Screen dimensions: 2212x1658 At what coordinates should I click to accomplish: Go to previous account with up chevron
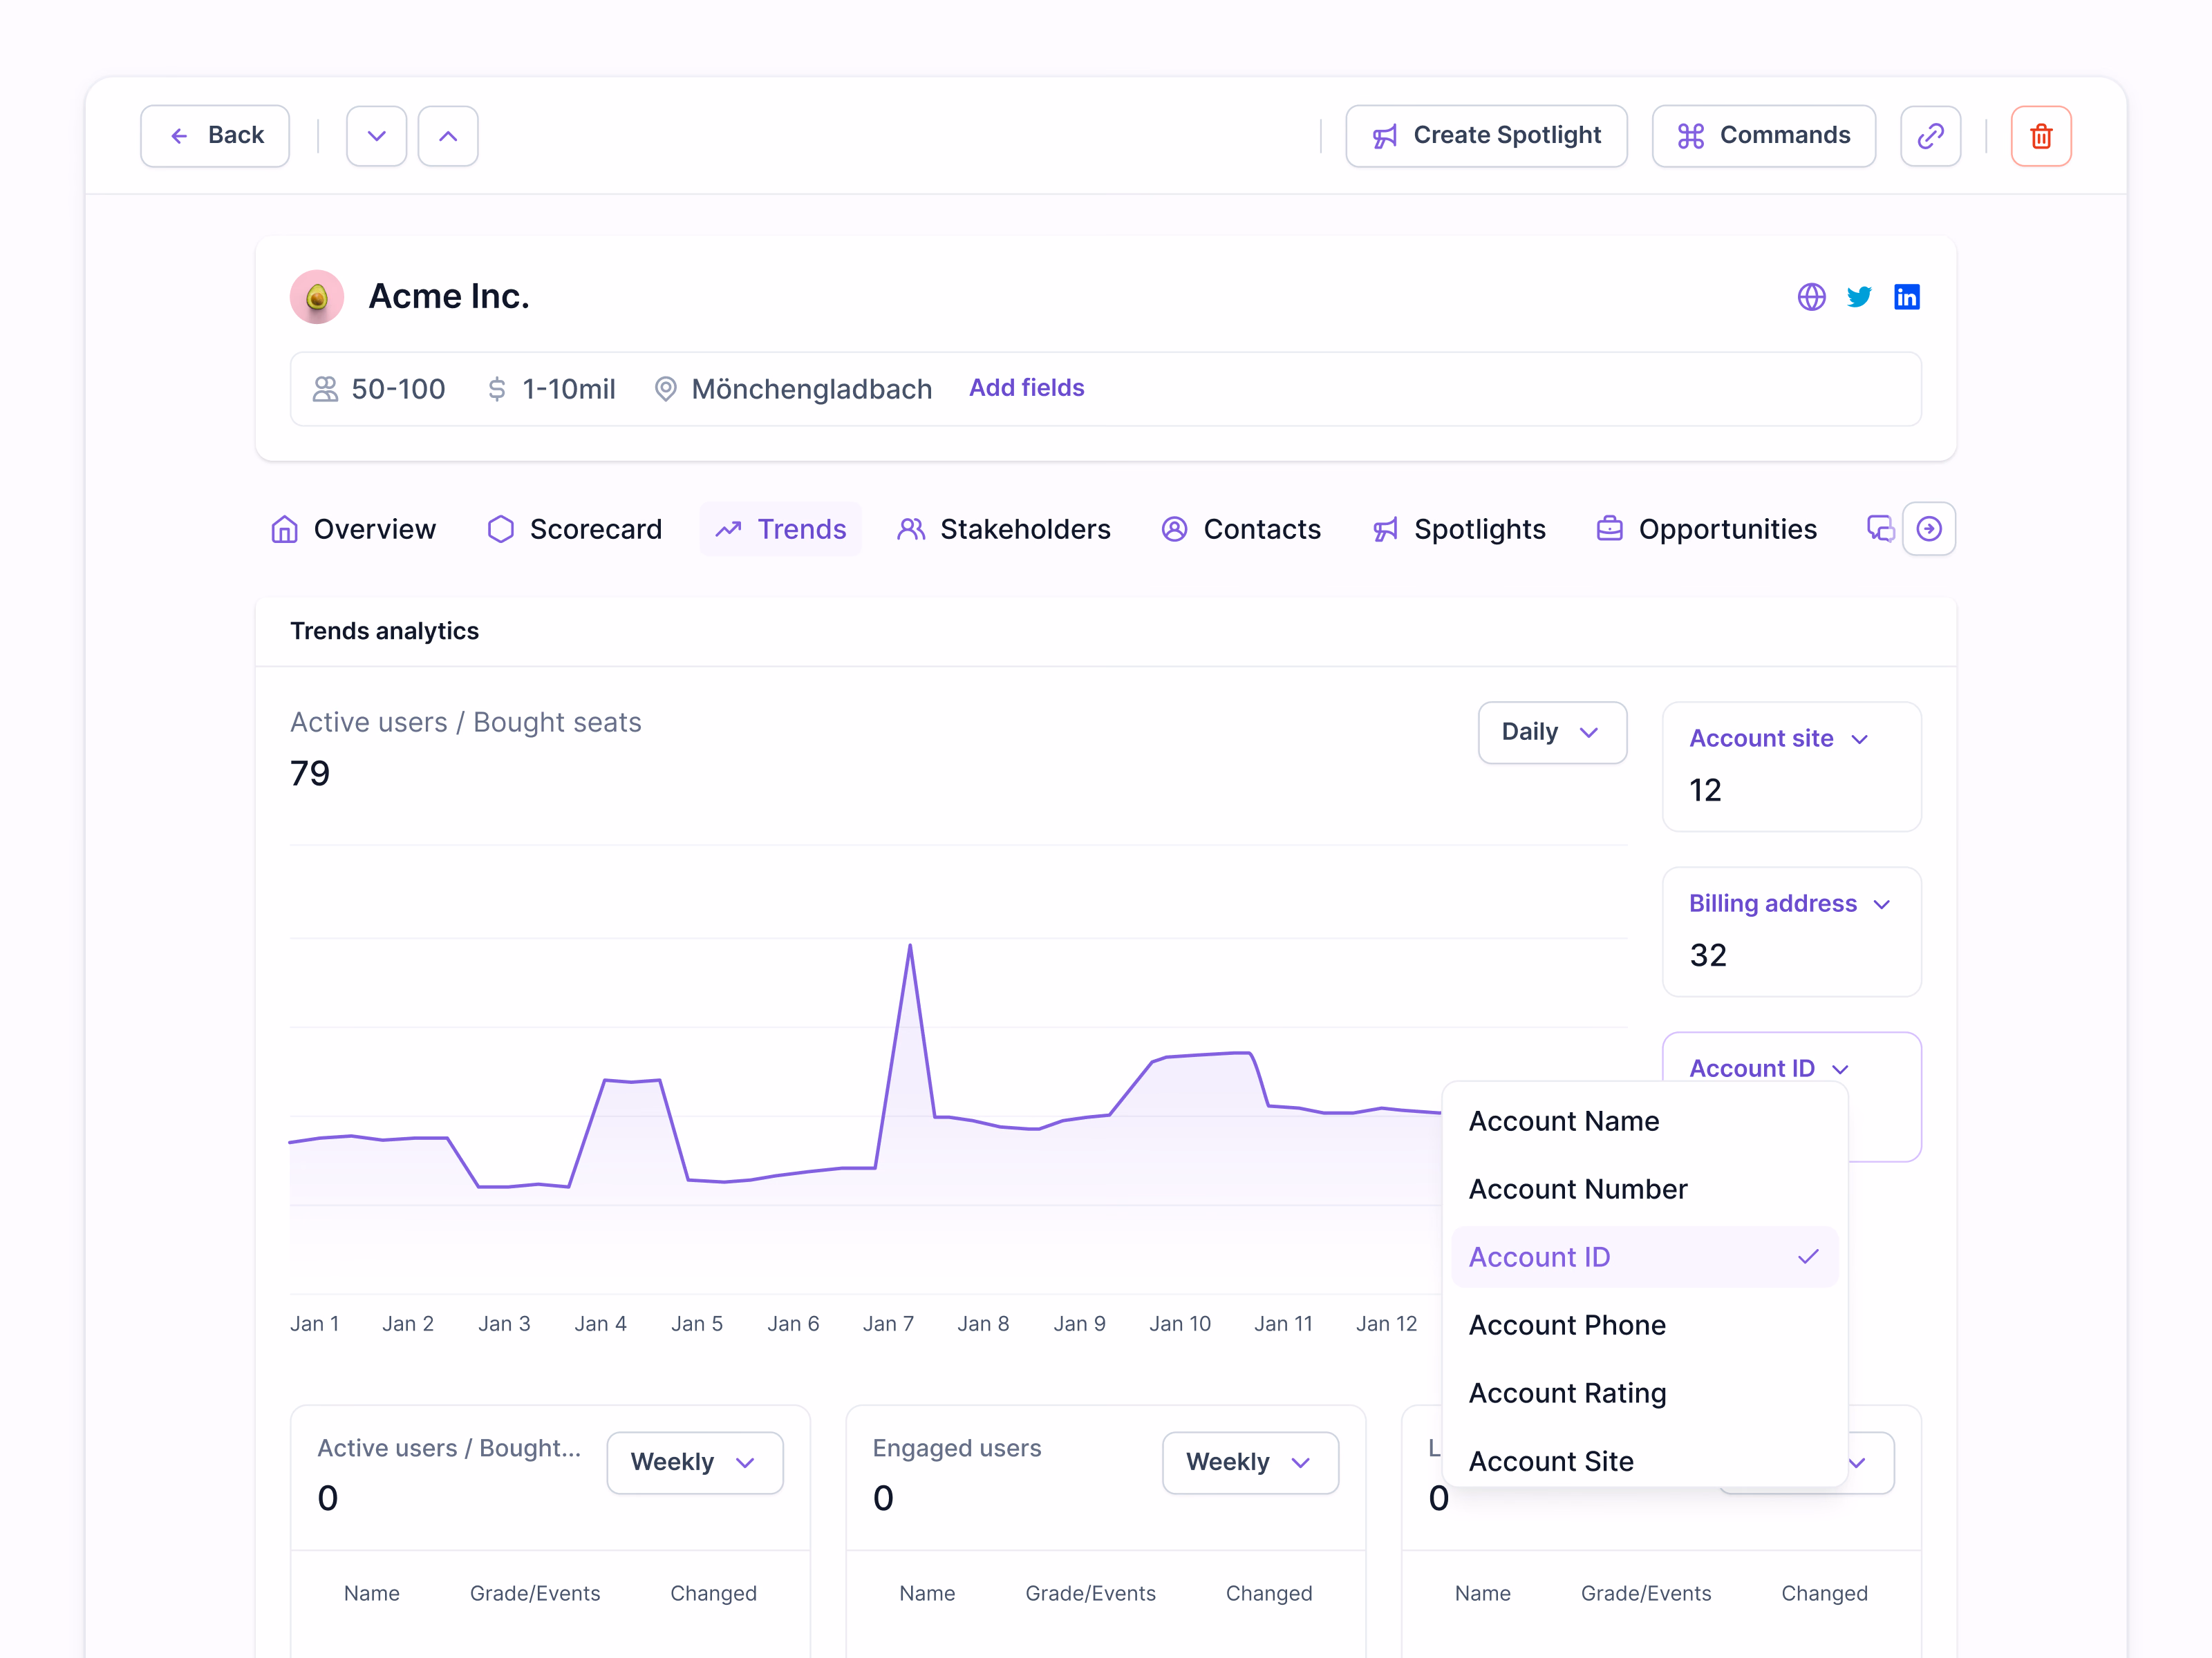pos(448,136)
